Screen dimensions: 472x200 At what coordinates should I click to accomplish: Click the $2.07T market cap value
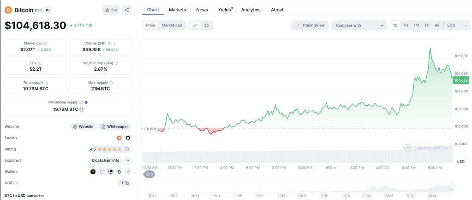(x=27, y=50)
